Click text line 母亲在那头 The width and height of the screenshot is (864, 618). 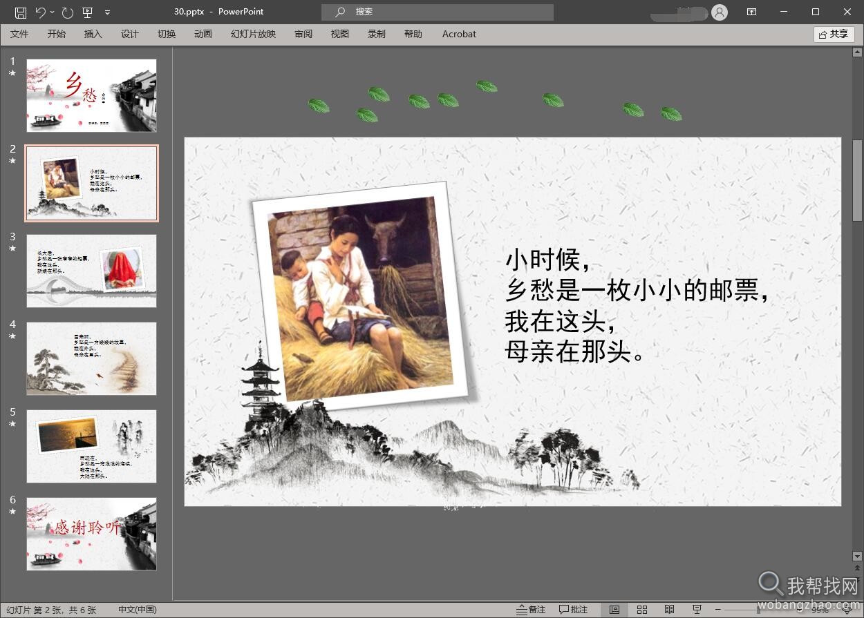pyautogui.click(x=576, y=351)
